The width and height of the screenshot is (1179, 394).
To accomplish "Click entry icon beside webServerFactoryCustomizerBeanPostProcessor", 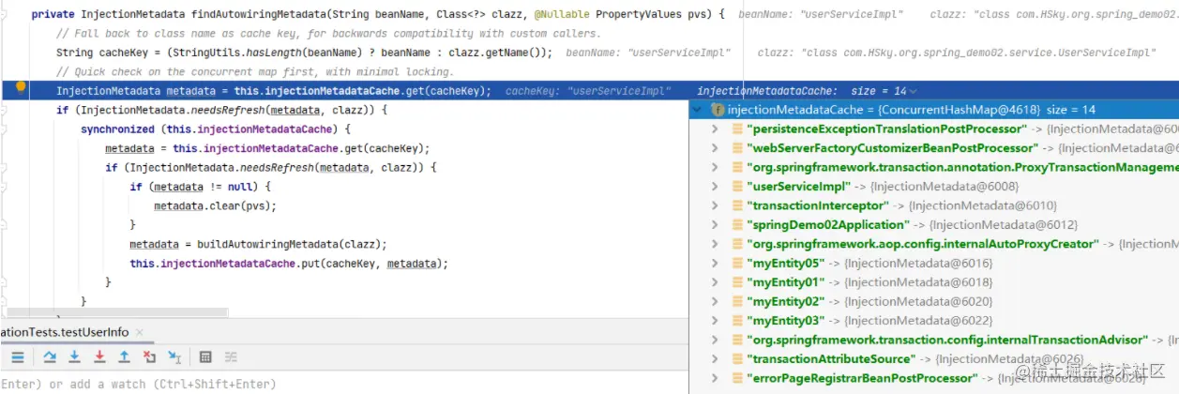I will 738,148.
